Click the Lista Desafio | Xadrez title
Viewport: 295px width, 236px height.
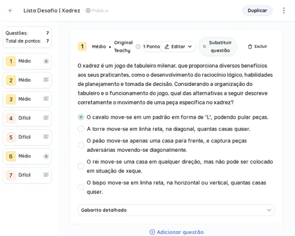(x=52, y=10)
